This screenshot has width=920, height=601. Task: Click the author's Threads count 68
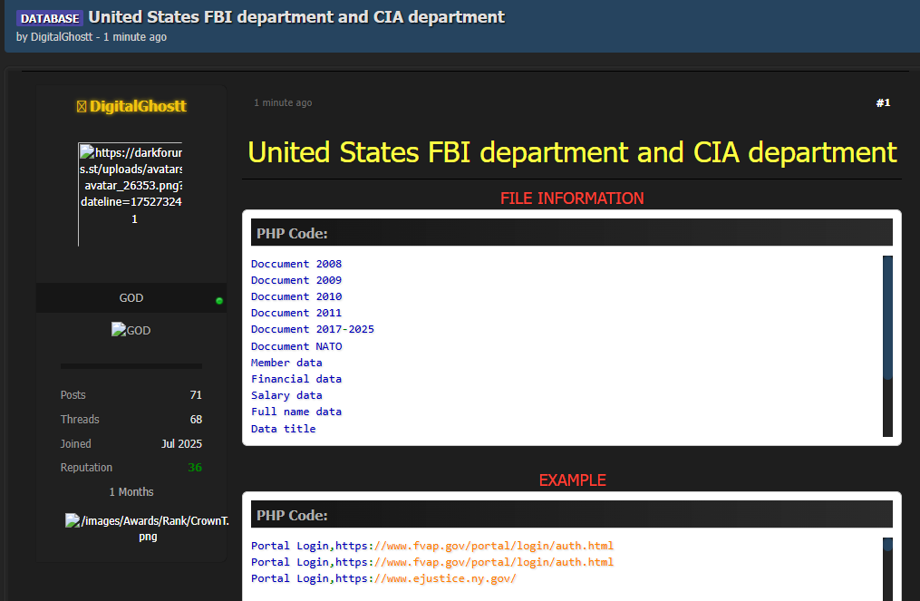tap(196, 420)
